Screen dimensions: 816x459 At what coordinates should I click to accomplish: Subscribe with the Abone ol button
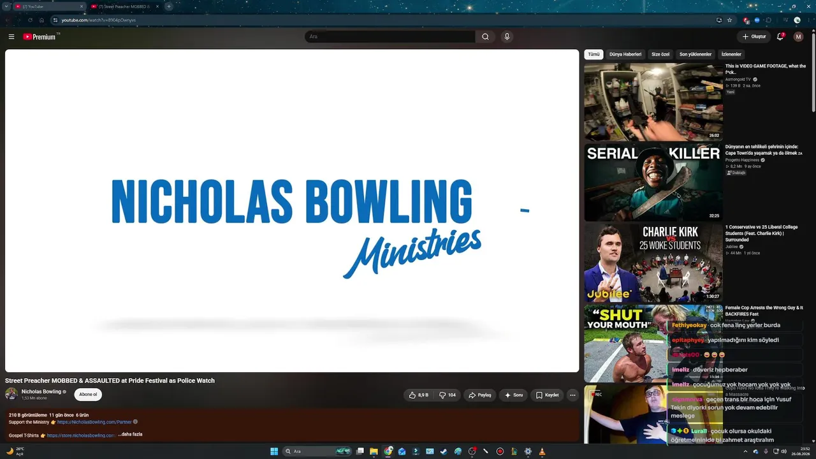(88, 395)
